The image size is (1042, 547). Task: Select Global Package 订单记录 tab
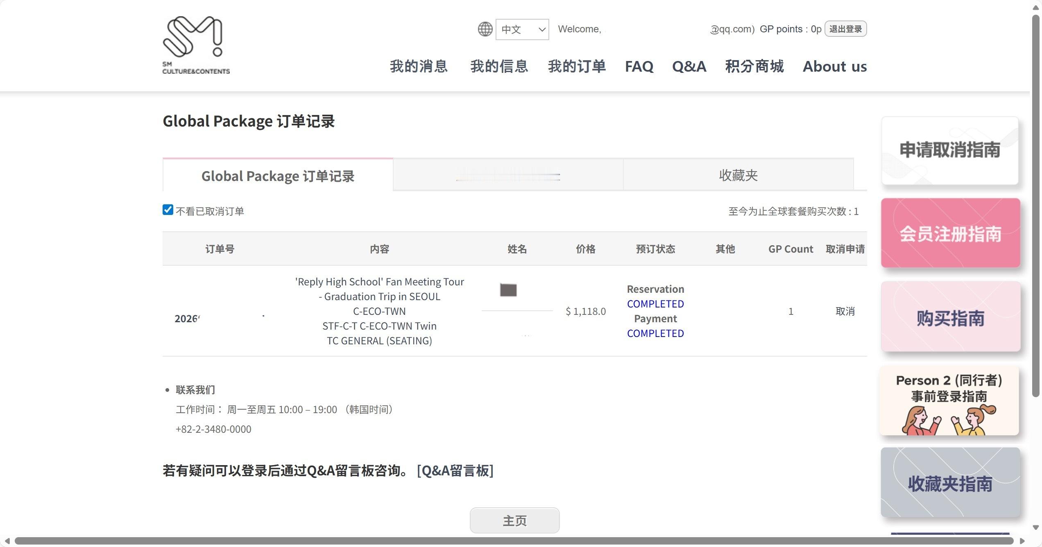point(278,176)
